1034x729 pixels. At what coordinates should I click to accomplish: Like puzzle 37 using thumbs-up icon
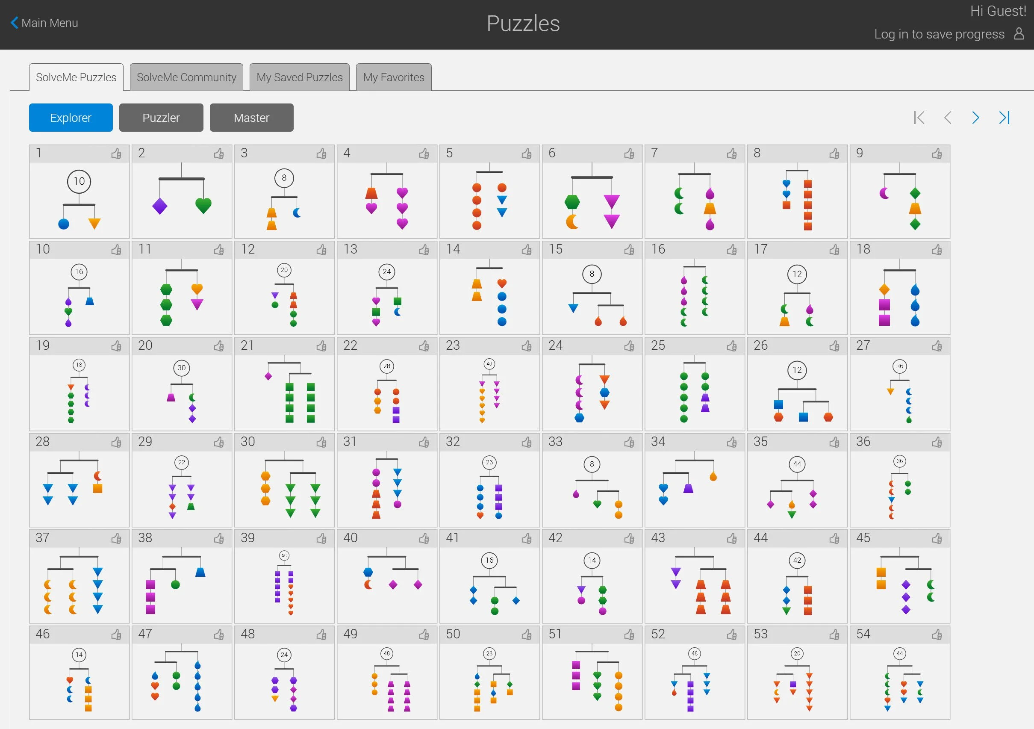coord(116,538)
